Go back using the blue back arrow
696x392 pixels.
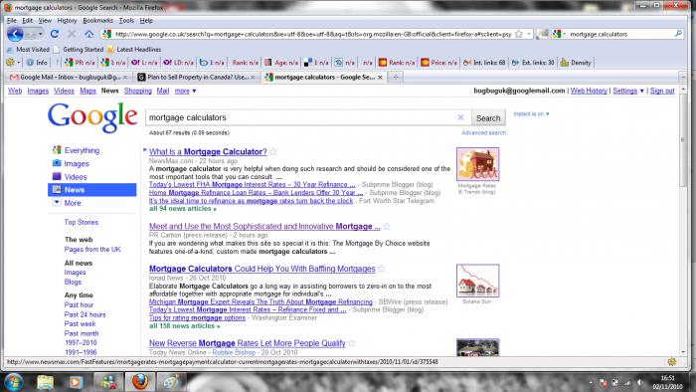click(15, 34)
